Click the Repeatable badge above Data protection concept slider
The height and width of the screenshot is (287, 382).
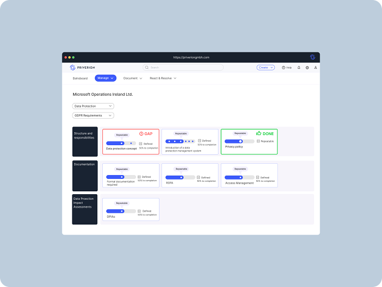tap(122, 135)
